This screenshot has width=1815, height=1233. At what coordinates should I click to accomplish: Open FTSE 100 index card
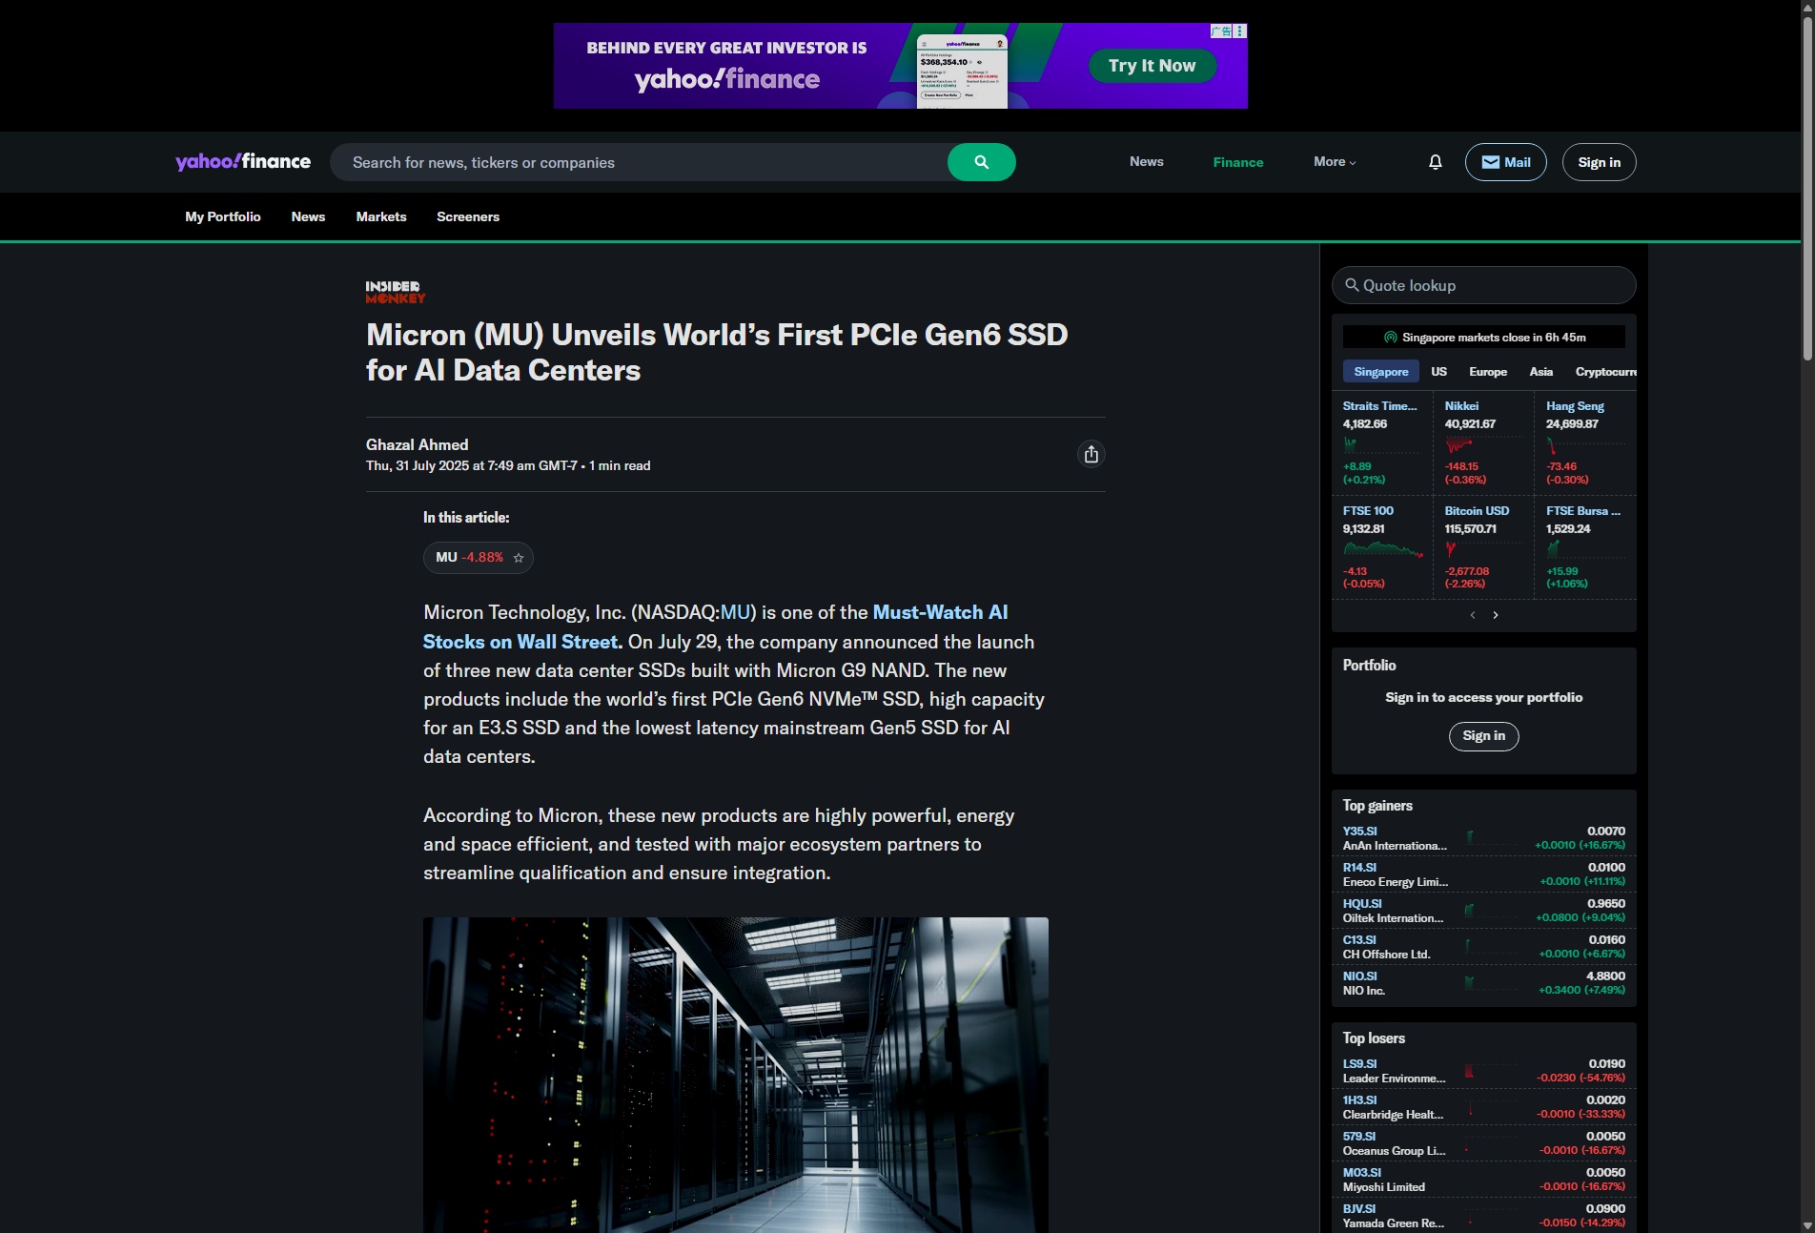tap(1381, 547)
